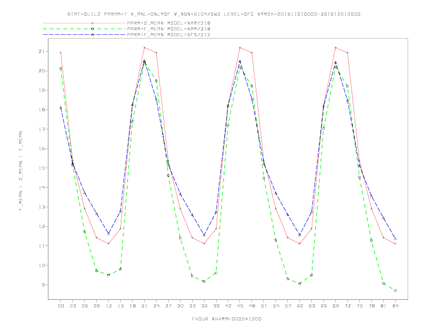Click the red solid legend line sample
The image size is (431, 333).
(x=84, y=23)
